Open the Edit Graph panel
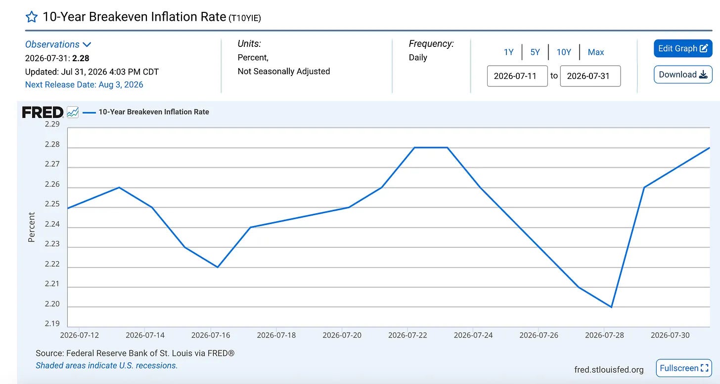The width and height of the screenshot is (720, 384). [683, 48]
